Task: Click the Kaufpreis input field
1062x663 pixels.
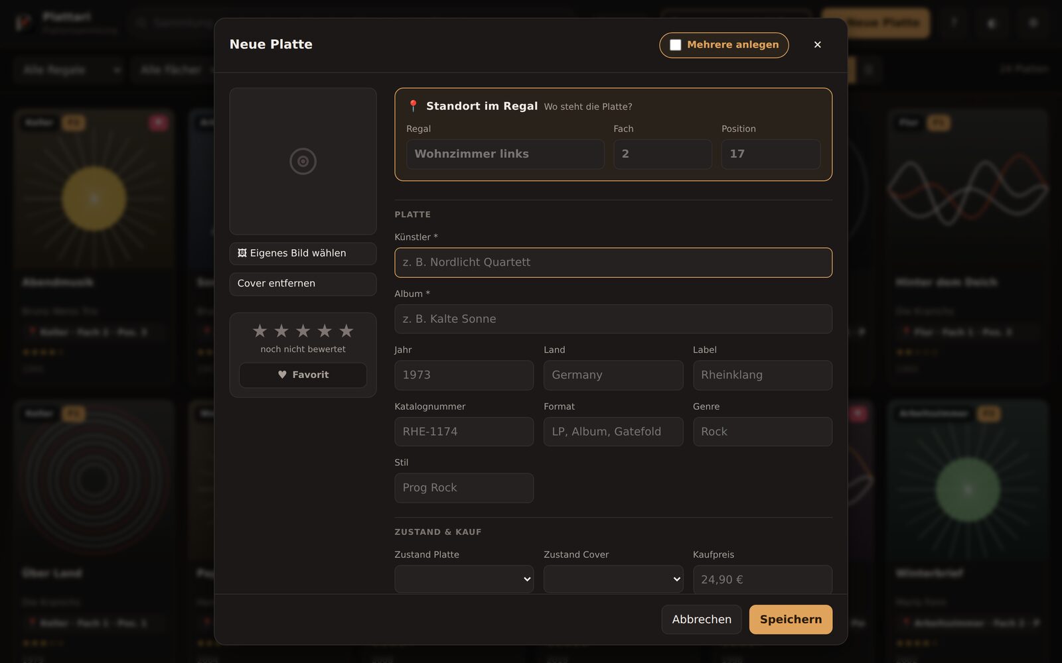Action: click(x=763, y=579)
